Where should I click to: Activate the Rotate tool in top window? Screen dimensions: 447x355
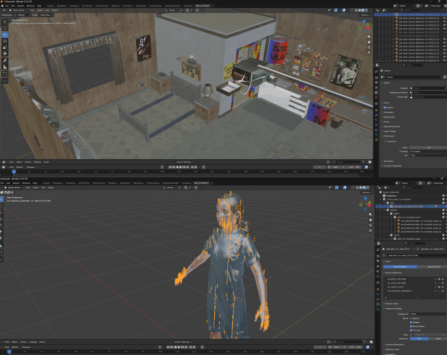coord(5,41)
